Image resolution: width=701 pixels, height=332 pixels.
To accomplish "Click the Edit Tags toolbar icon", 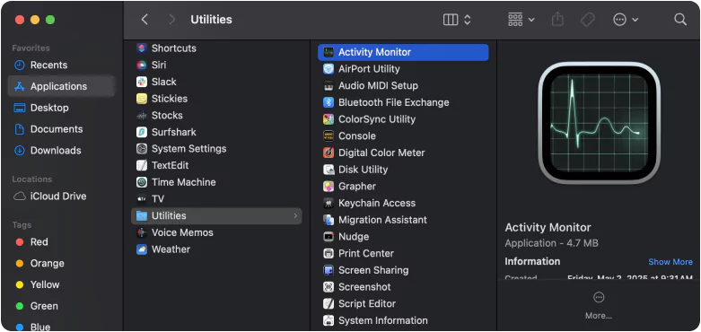I will [x=587, y=20].
